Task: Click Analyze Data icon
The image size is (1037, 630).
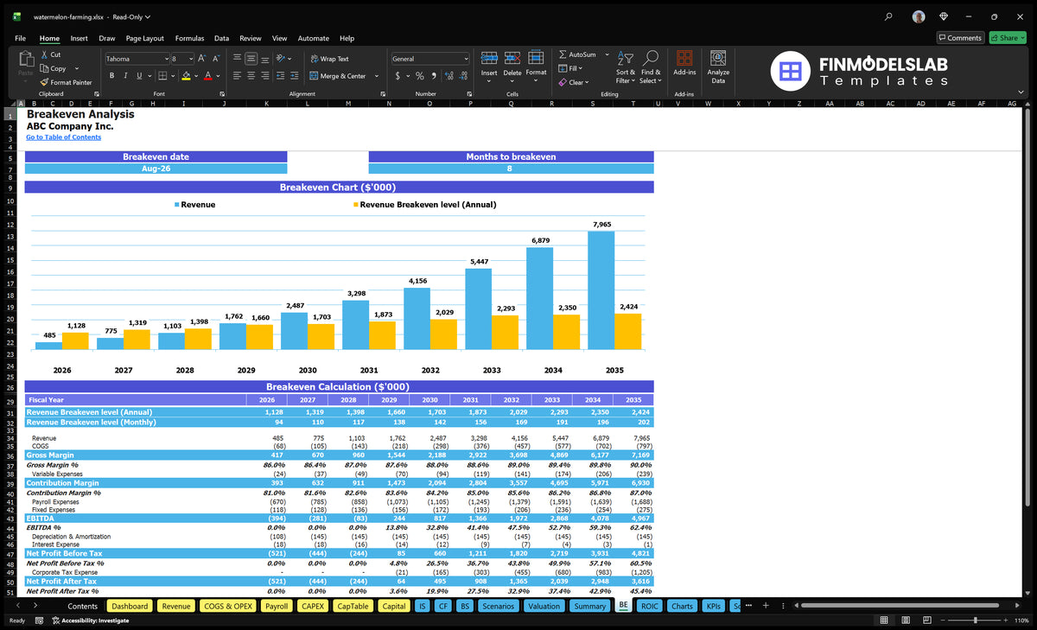Action: (718, 58)
